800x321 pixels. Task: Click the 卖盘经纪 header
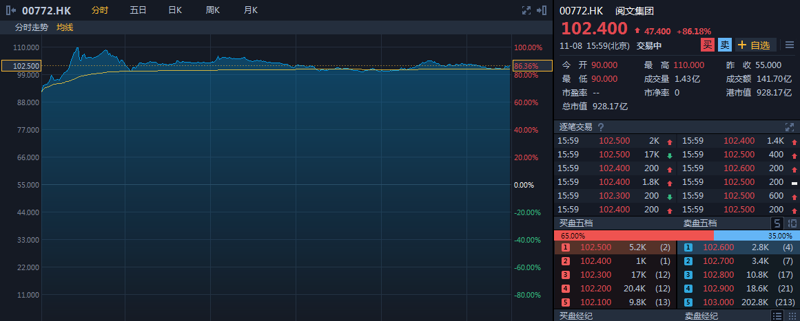(x=700, y=316)
